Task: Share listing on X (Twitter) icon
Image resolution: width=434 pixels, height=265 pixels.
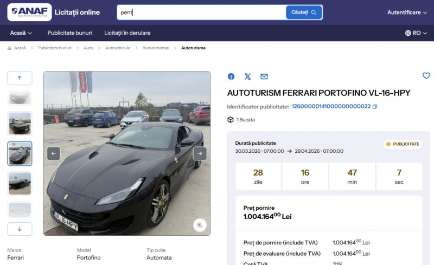Action: click(248, 76)
